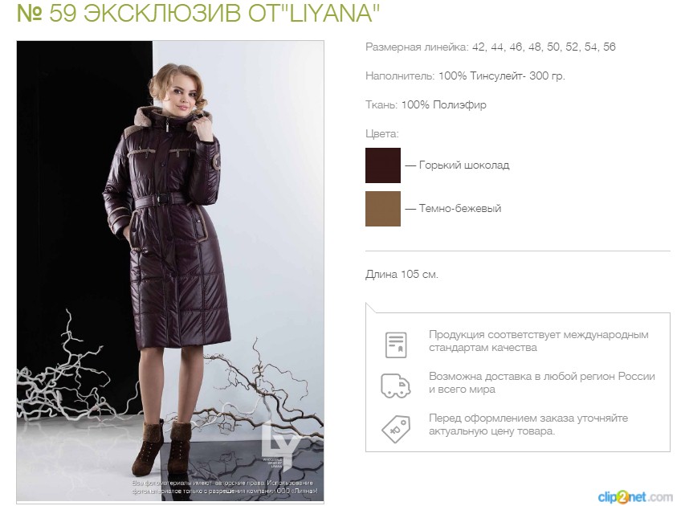Image resolution: width=685 pixels, height=506 pixels.
Task: Open the coat product photo
Action: pyautogui.click(x=170, y=271)
